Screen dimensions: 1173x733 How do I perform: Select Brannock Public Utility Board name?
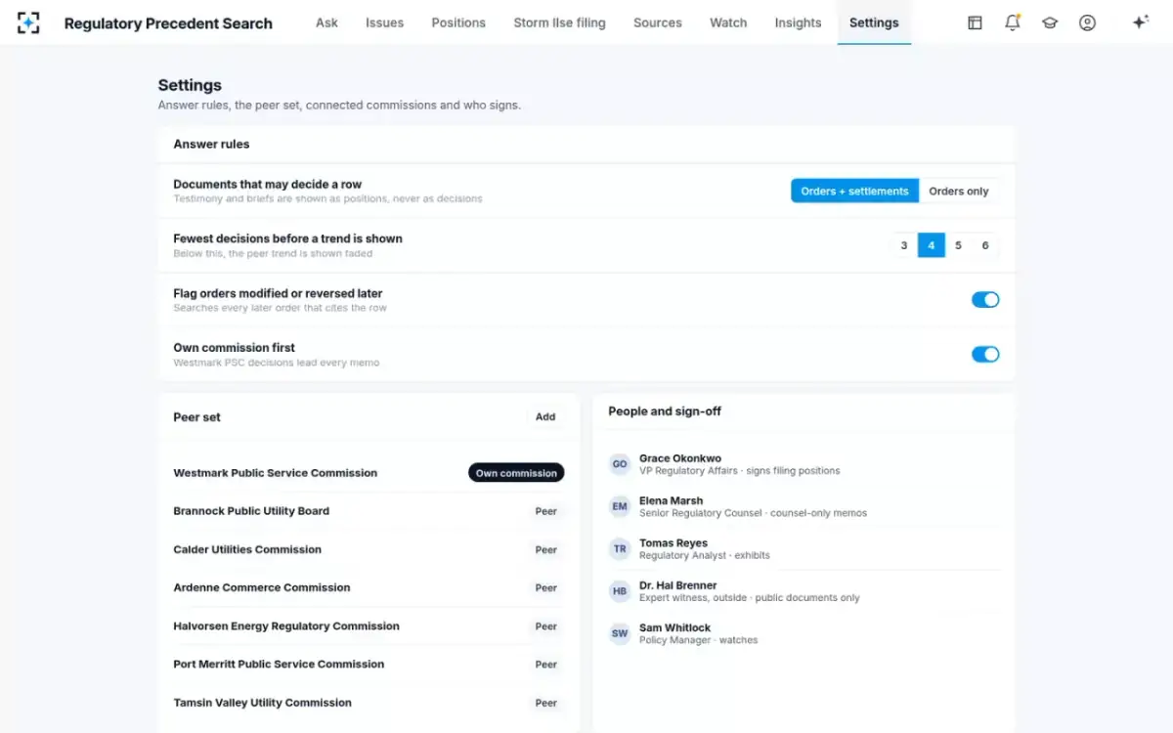[x=251, y=511]
